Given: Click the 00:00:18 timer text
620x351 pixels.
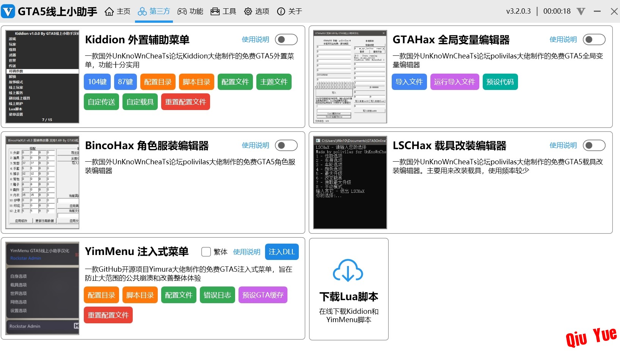Looking at the screenshot, I should click(x=557, y=11).
